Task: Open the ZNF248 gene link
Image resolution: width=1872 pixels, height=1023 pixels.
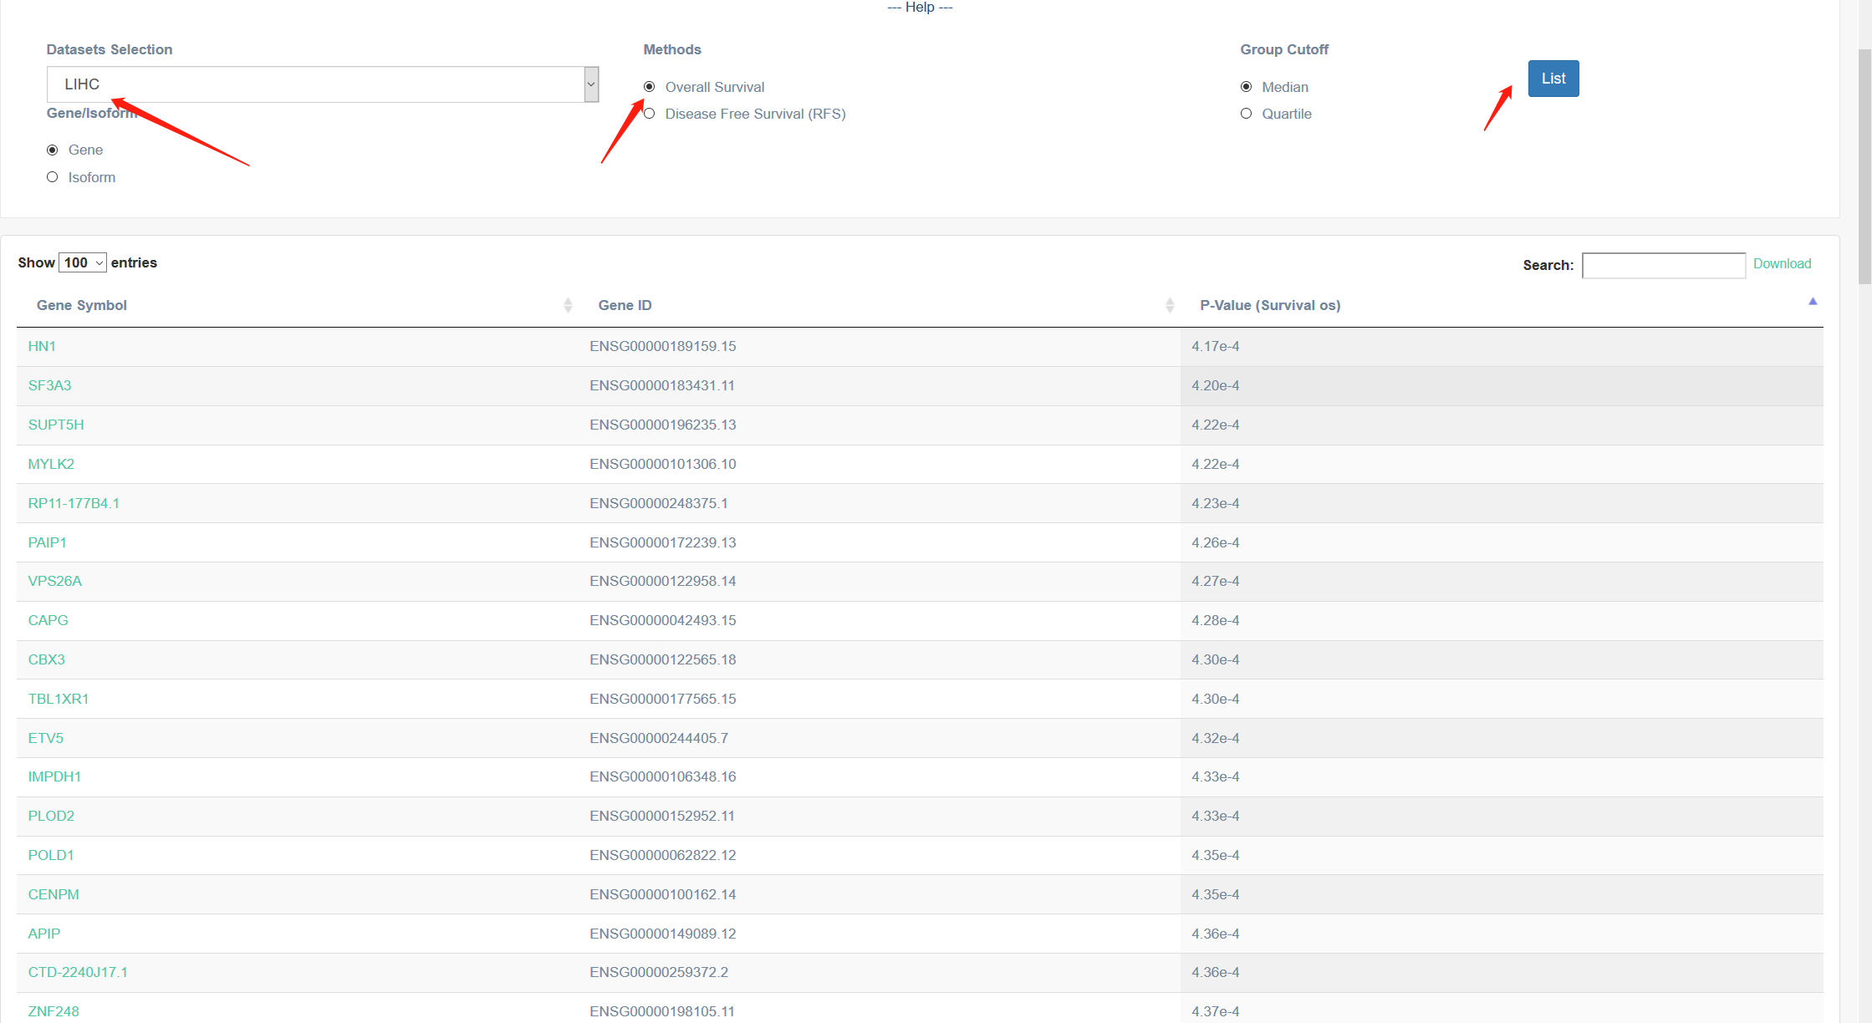Action: [x=54, y=1011]
